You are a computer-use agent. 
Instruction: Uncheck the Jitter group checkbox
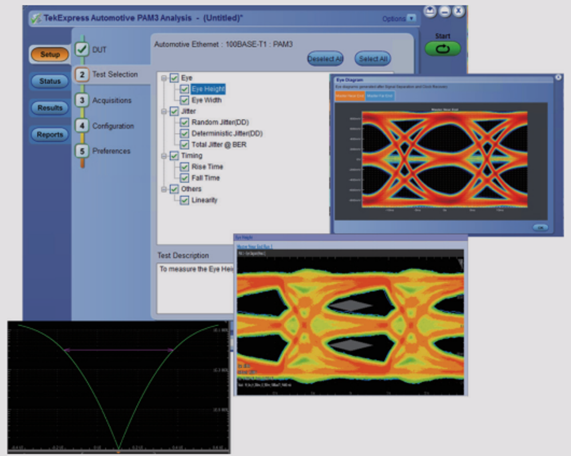tap(175, 111)
